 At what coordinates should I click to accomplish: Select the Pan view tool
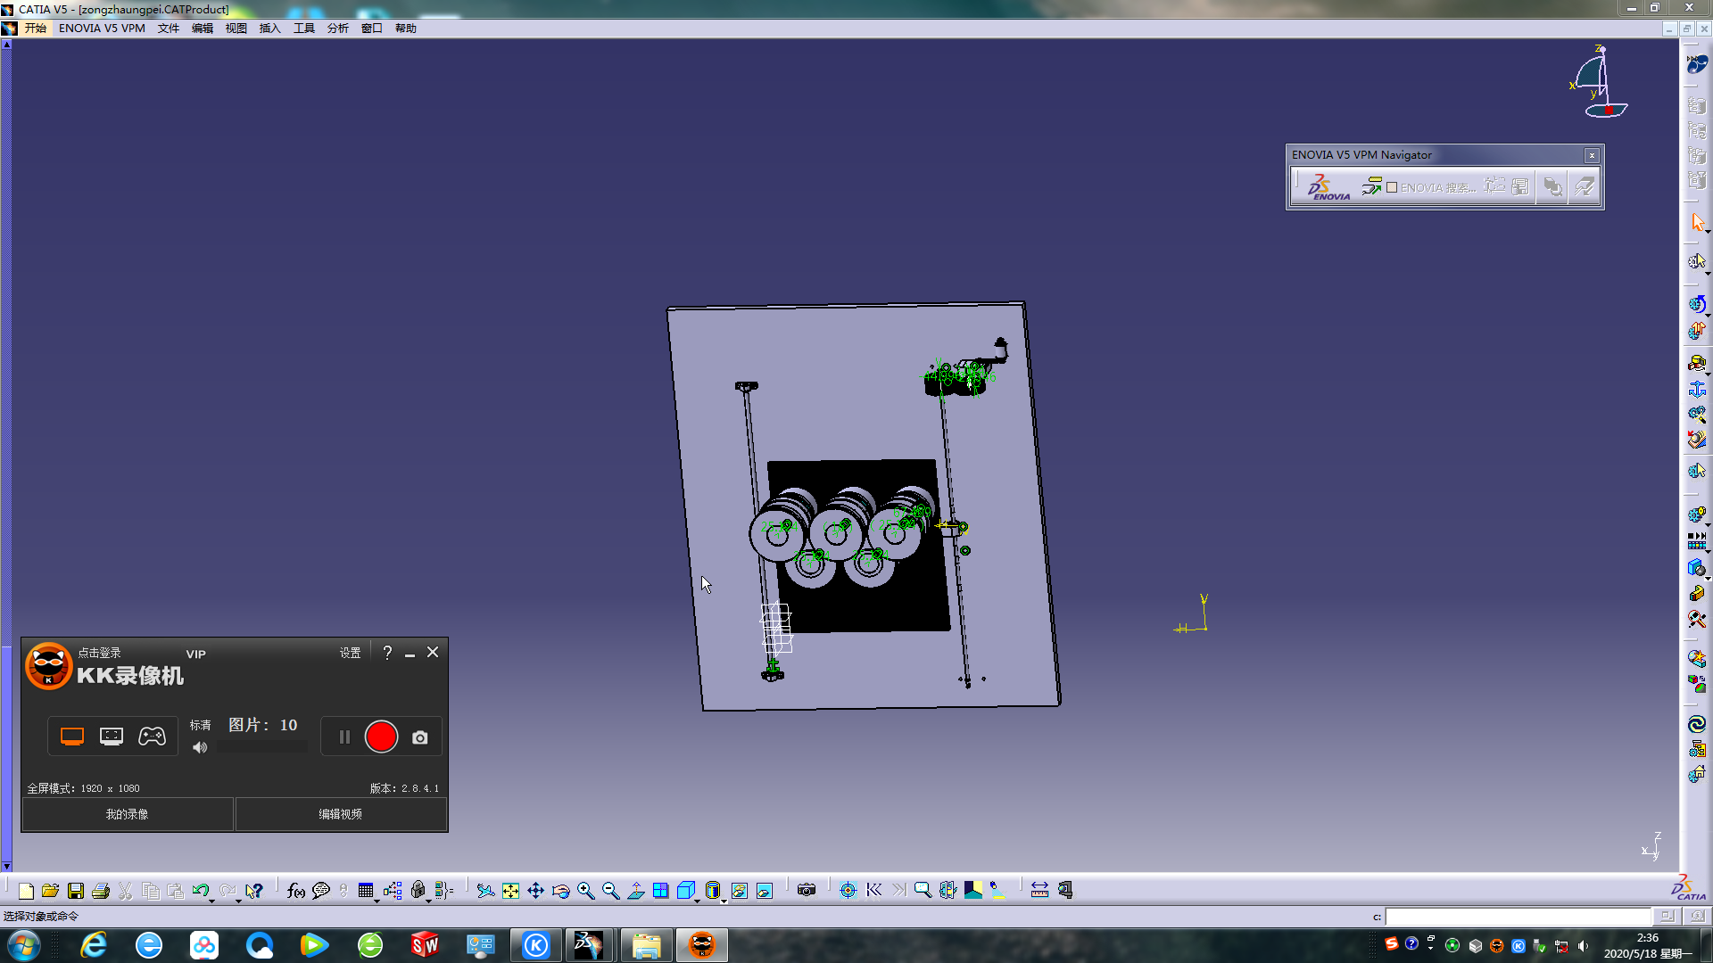coord(535,890)
